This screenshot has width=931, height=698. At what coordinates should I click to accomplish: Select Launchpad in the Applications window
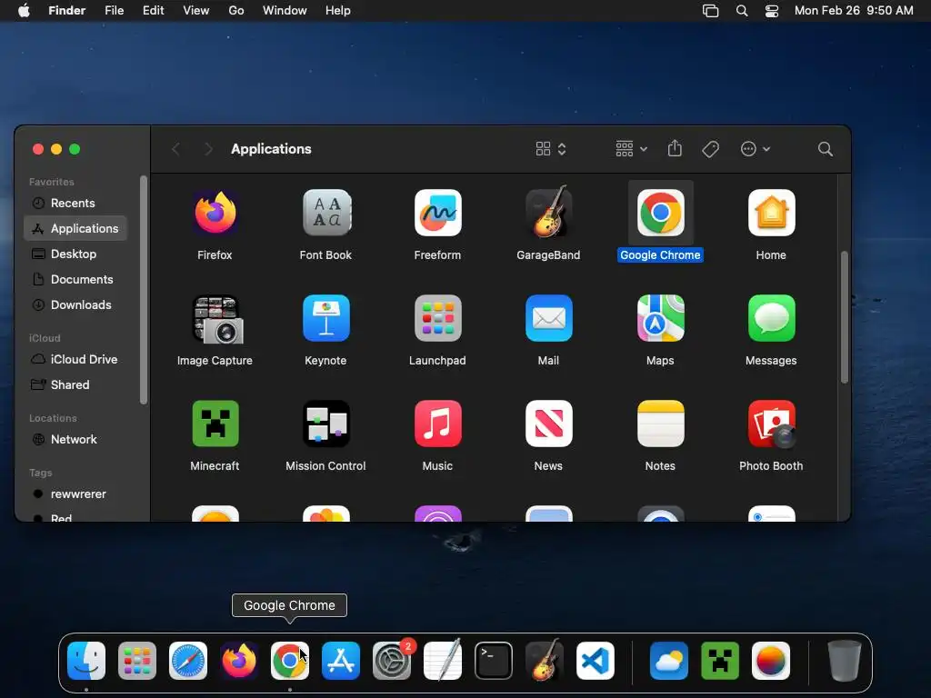click(x=437, y=319)
